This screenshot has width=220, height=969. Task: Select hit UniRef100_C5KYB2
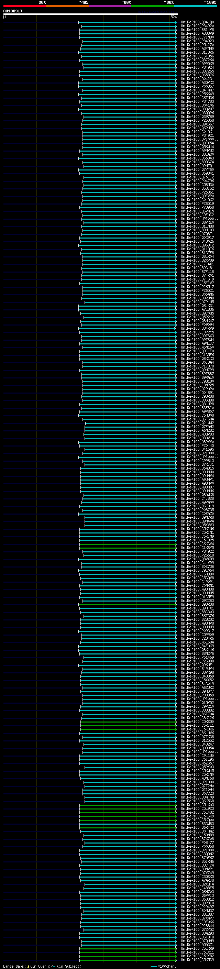point(197,956)
